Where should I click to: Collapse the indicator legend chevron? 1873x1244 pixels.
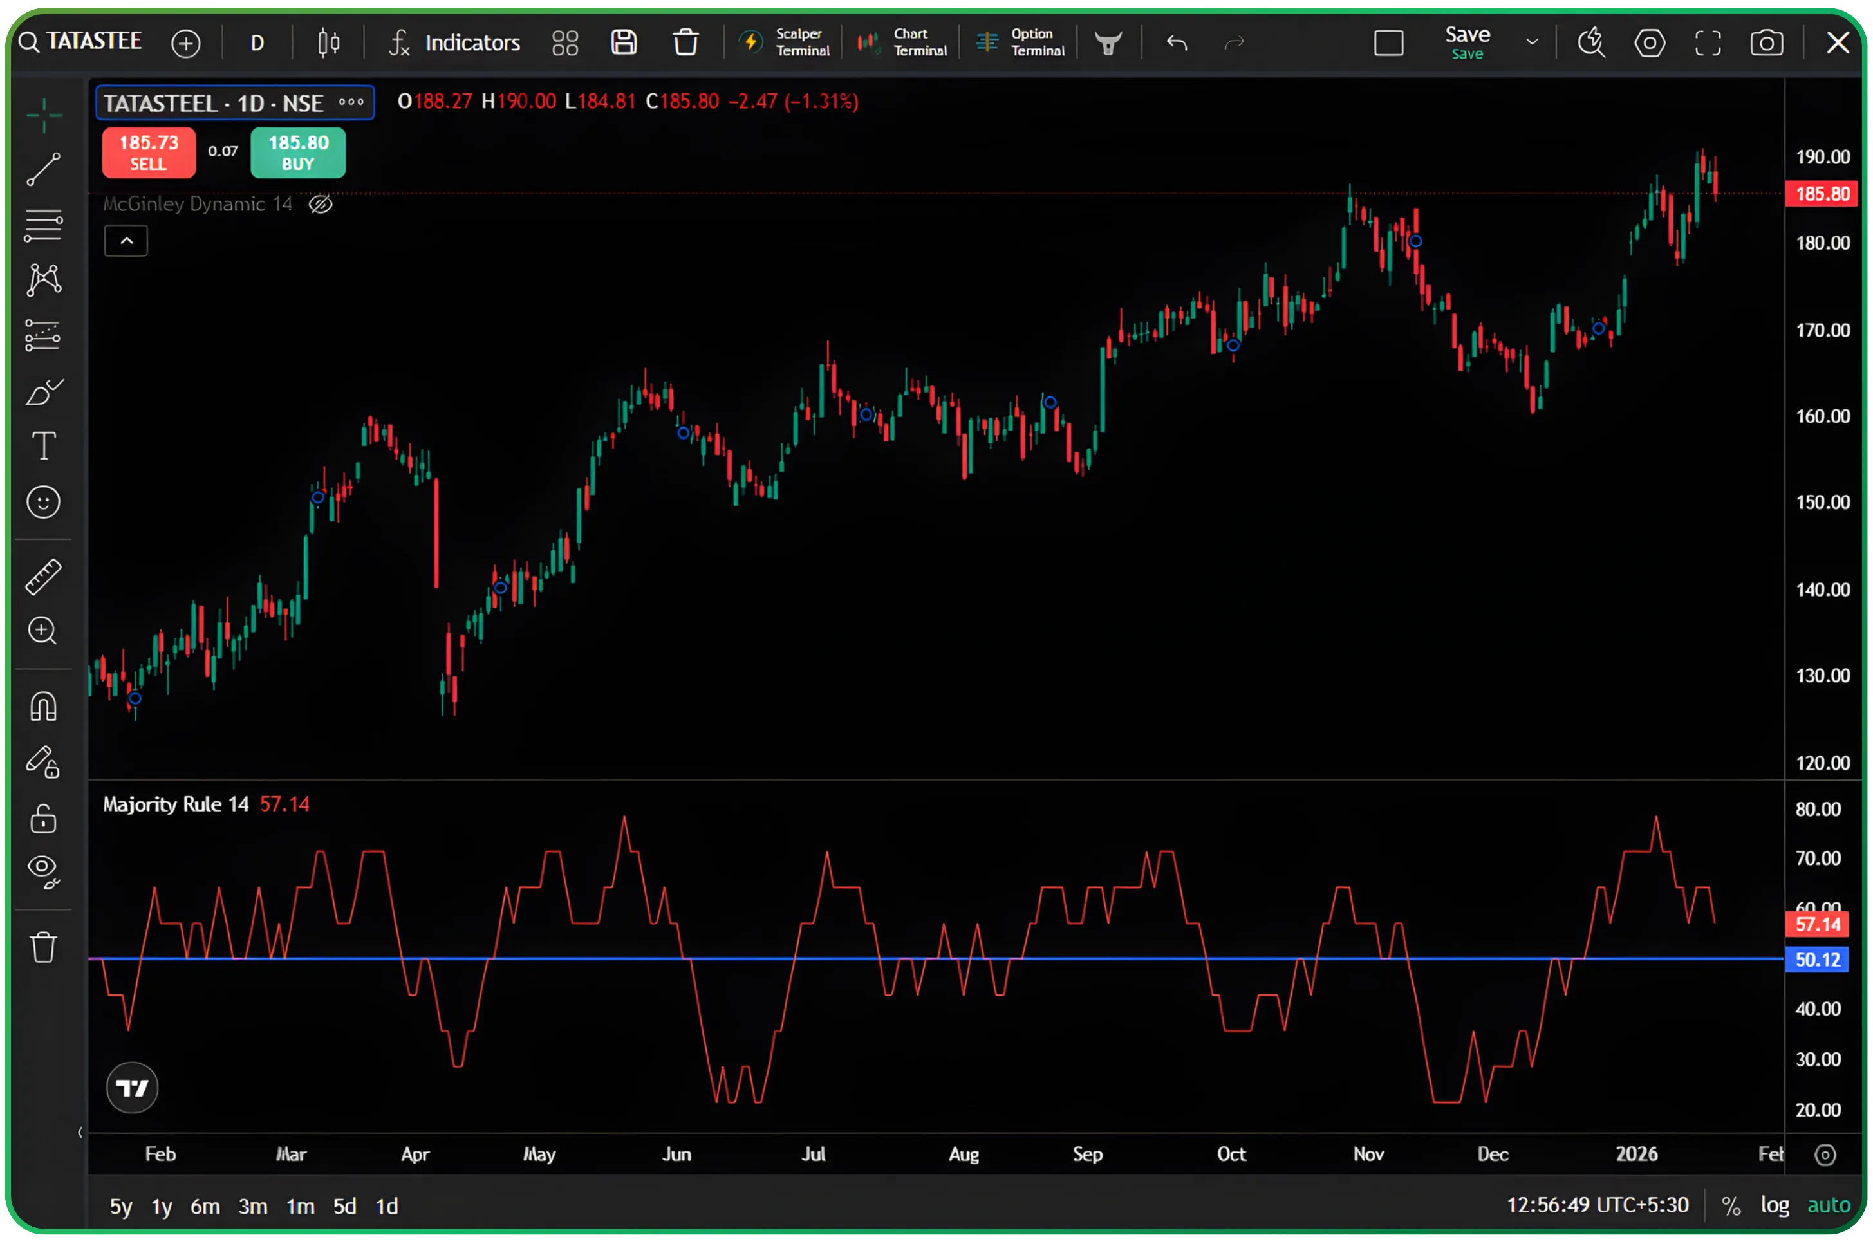coord(126,241)
